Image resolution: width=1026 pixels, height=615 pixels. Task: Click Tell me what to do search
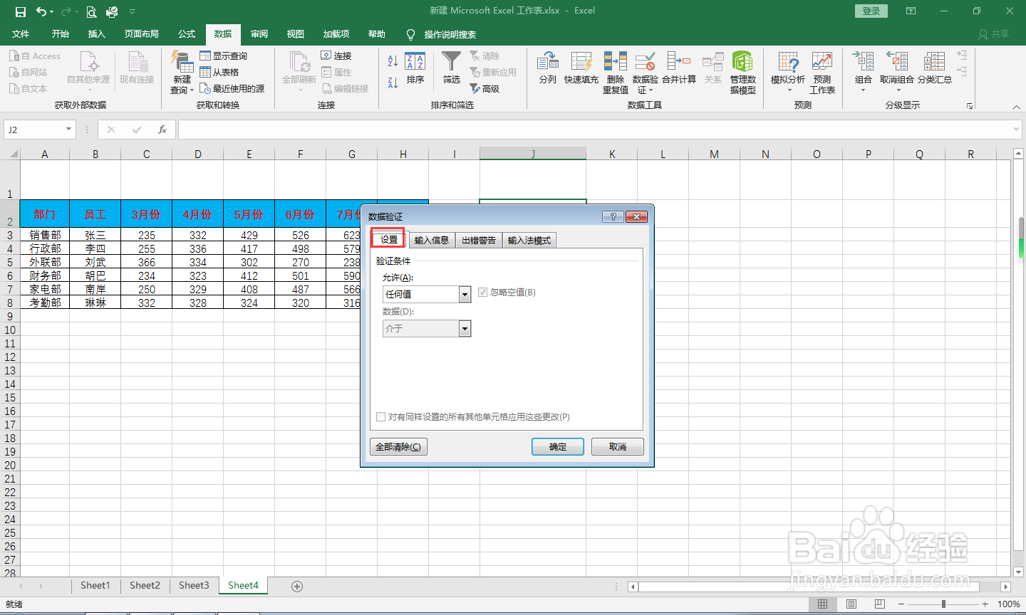point(442,34)
